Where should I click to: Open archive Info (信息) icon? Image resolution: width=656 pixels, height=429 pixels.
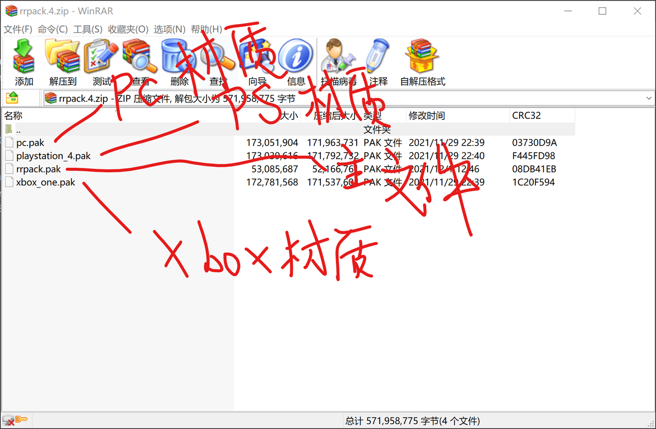tap(296, 57)
